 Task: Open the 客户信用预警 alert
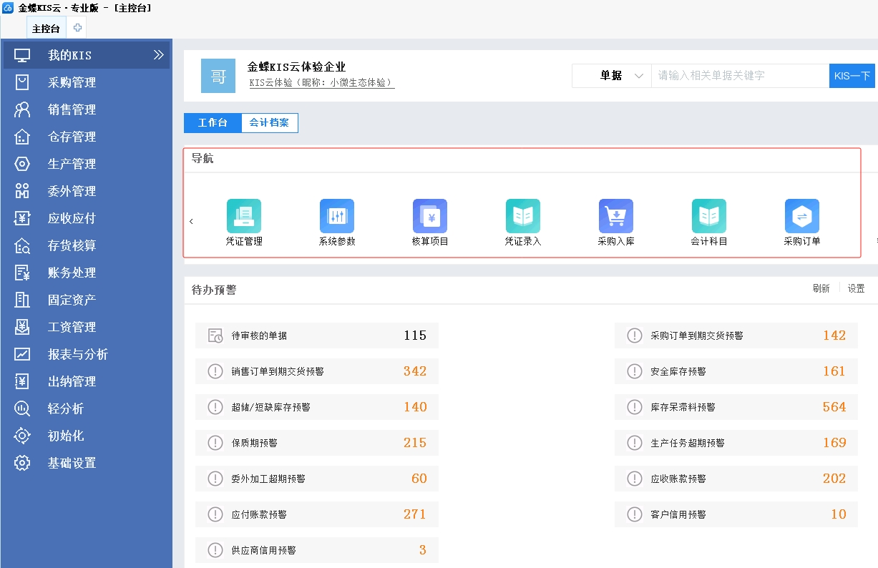(736, 514)
